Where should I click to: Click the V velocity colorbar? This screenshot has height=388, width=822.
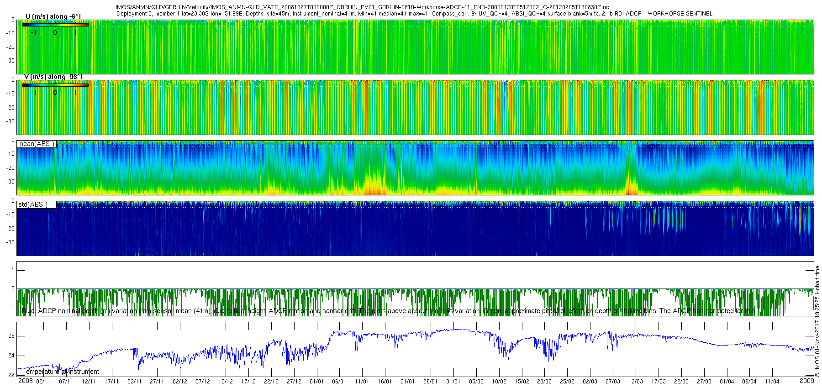(x=55, y=85)
